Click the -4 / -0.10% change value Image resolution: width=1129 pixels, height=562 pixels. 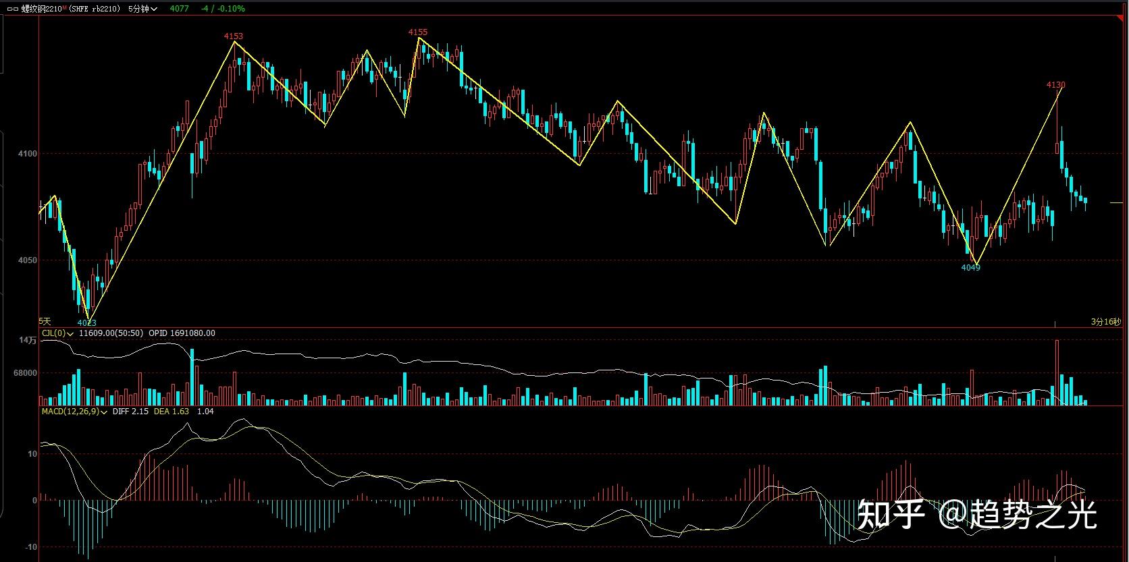tap(223, 9)
